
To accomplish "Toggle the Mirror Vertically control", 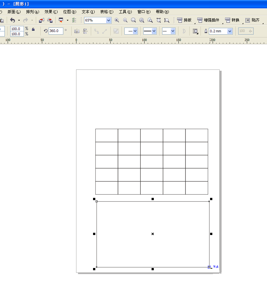I will point(86,31).
